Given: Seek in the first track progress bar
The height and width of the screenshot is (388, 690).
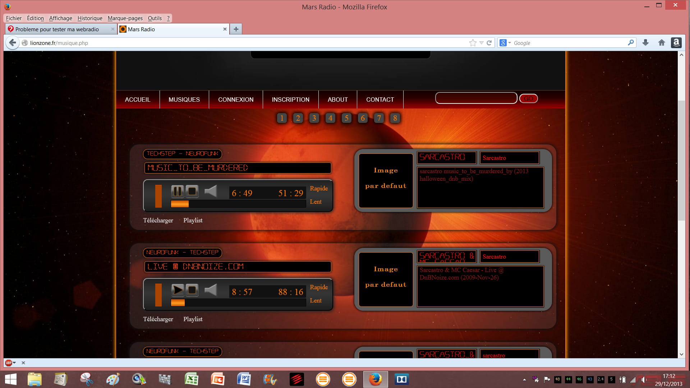Looking at the screenshot, I should [x=238, y=204].
